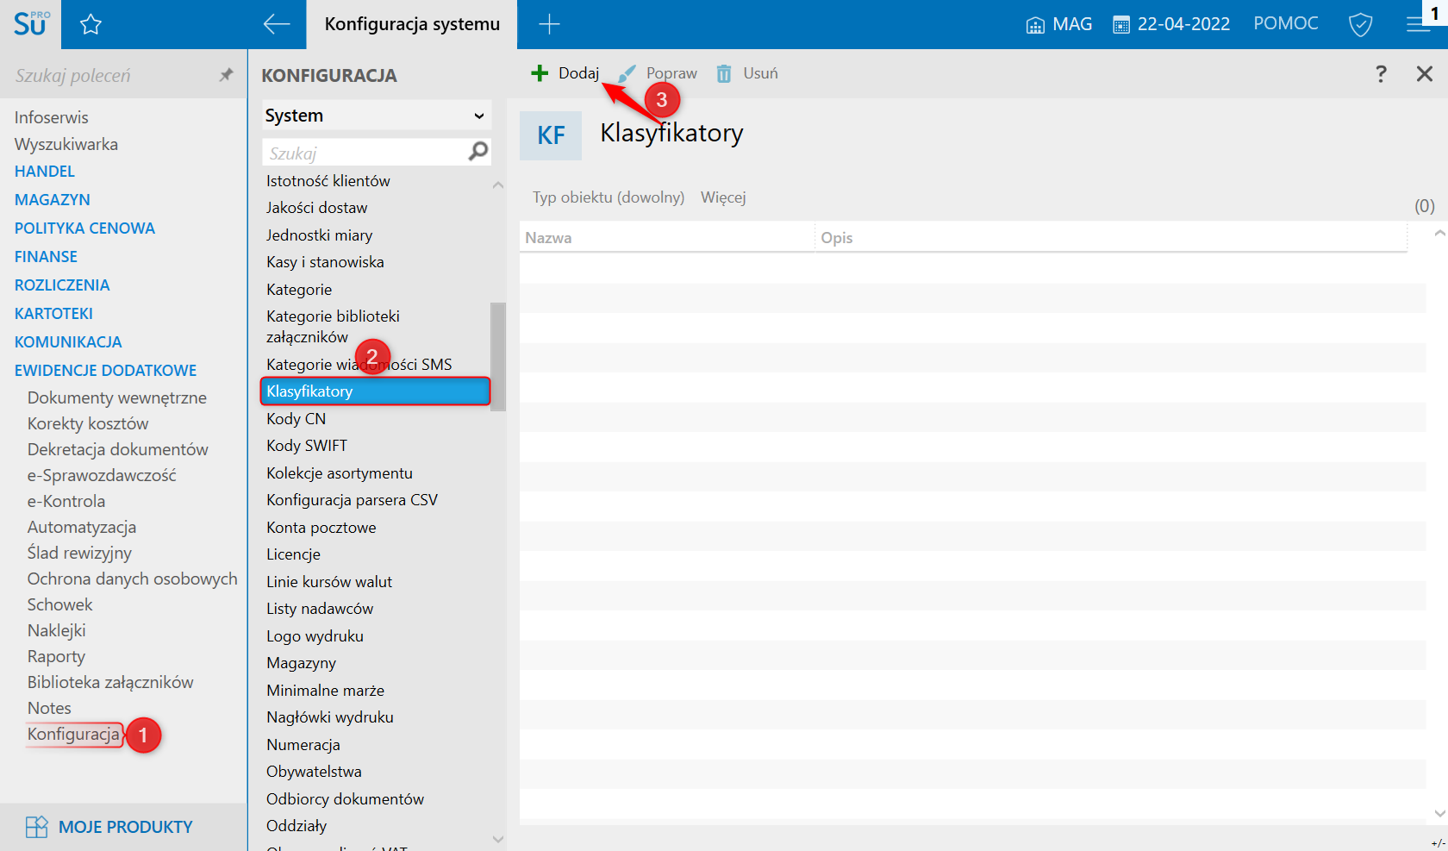Click the question mark help icon
1448x851 pixels.
1381,74
